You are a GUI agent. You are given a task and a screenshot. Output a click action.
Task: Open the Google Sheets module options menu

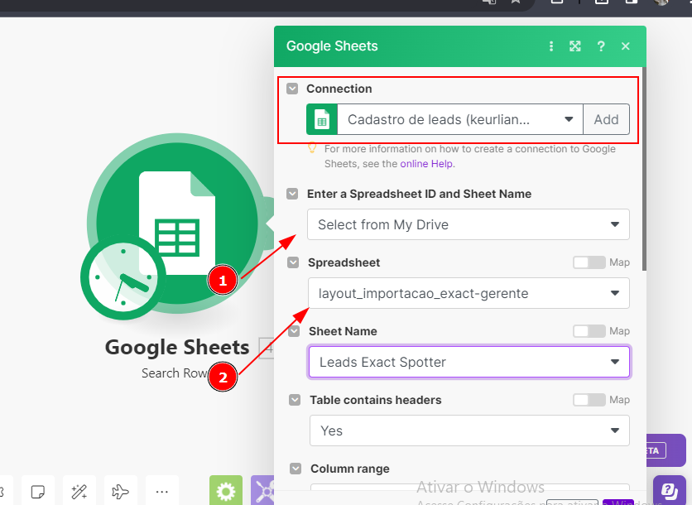[550, 46]
